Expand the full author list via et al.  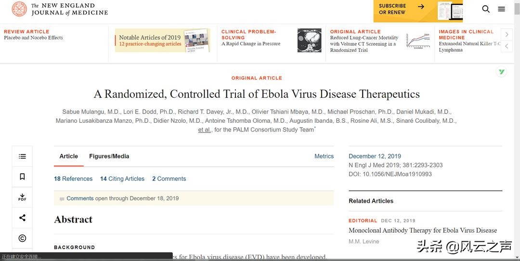pos(204,130)
